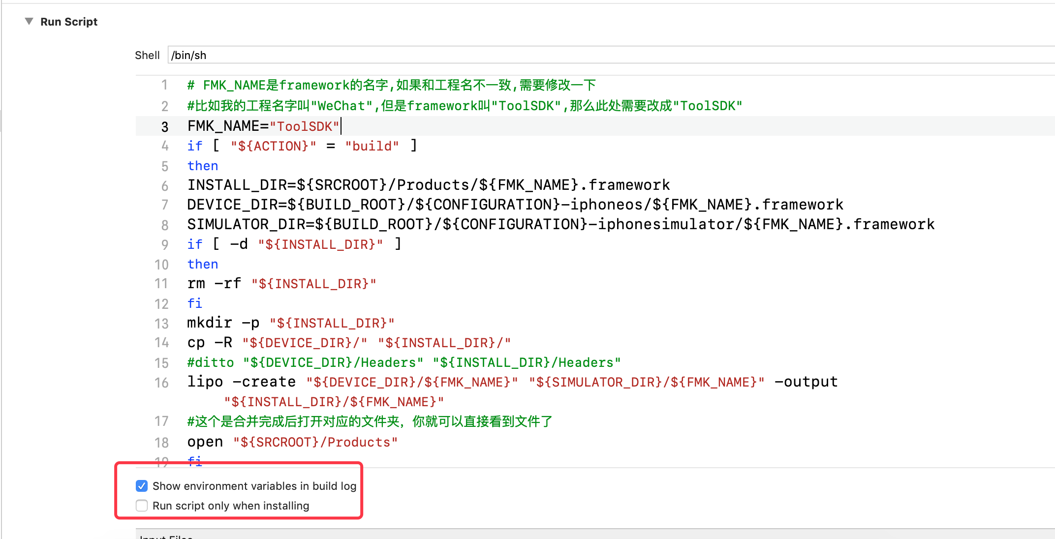This screenshot has width=1055, height=539.
Task: Uncheck Show environment variables in build log
Action: 142,486
